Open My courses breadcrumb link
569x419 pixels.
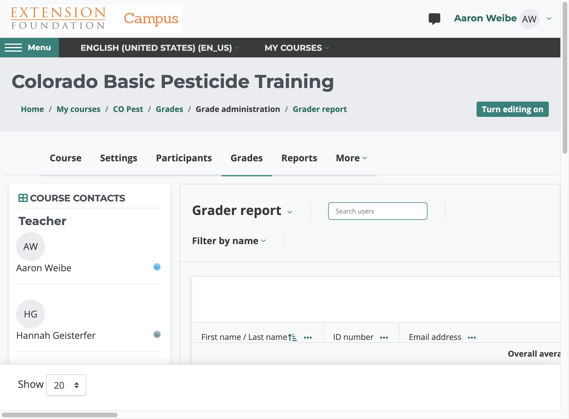78,109
